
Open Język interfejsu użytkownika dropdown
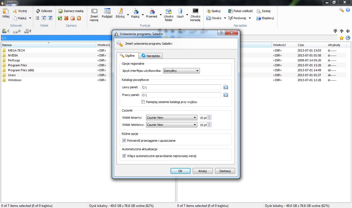tap(182, 71)
